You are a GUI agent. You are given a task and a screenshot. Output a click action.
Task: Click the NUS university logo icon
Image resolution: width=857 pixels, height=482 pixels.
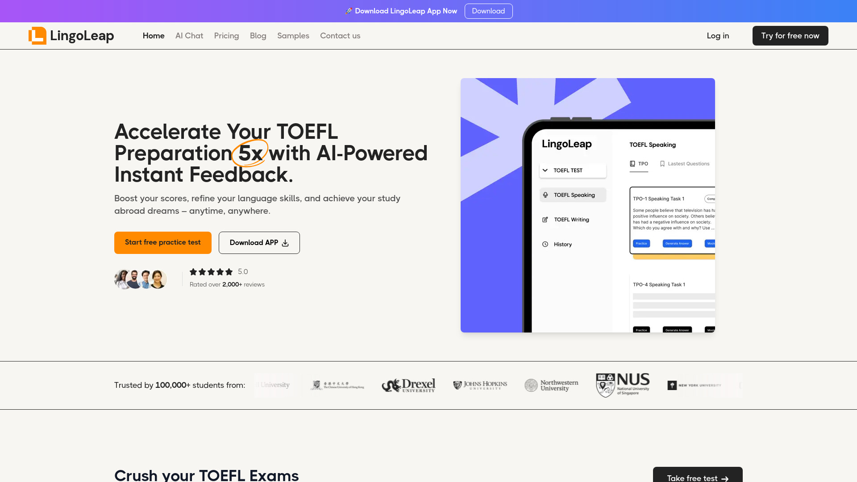[x=622, y=385]
